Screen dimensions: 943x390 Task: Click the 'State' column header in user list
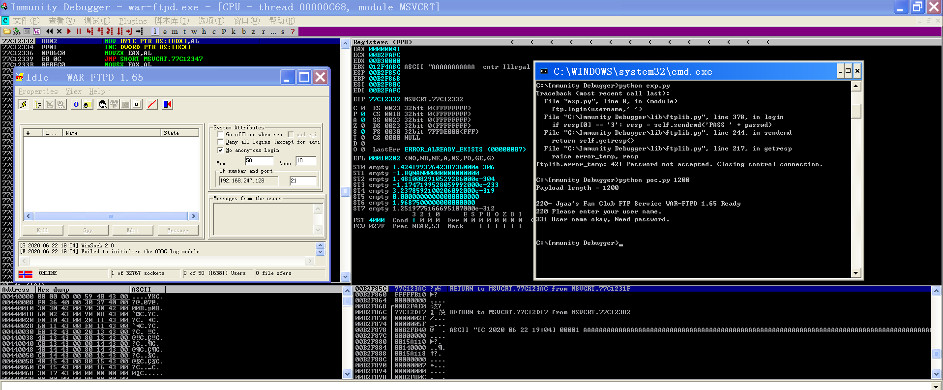pos(180,133)
